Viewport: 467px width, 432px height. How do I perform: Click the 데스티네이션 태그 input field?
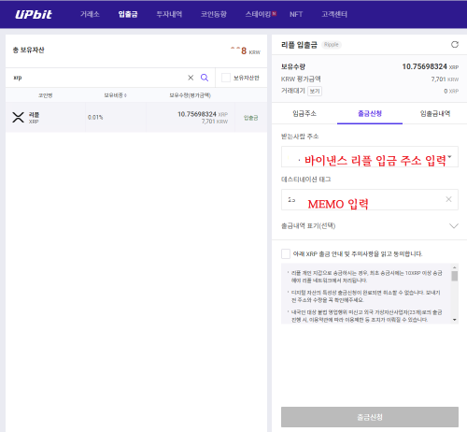370,199
